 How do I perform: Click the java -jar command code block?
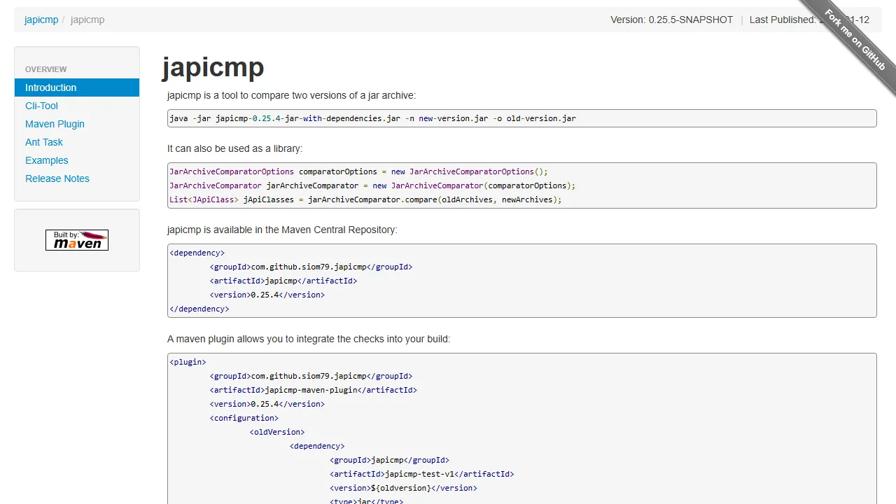[x=521, y=118]
